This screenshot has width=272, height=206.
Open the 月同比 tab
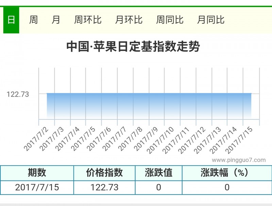point(211,20)
